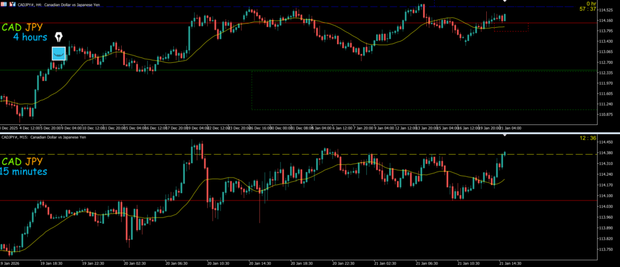Click the white pen nib icon
This screenshot has width=620, height=267.
click(59, 37)
